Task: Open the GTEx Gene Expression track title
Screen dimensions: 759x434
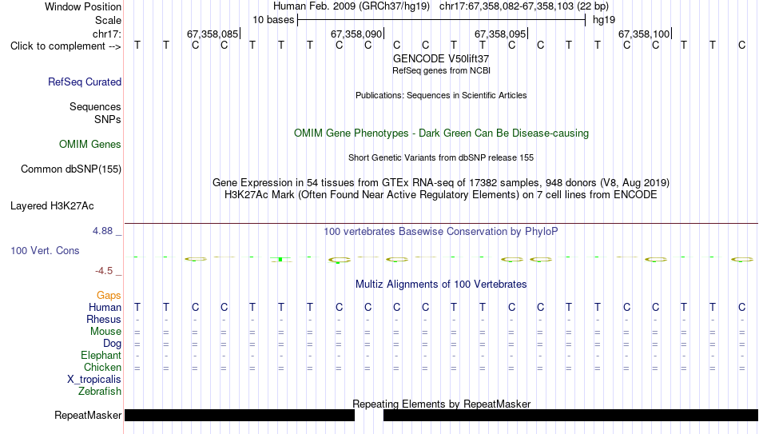Action: click(x=441, y=182)
